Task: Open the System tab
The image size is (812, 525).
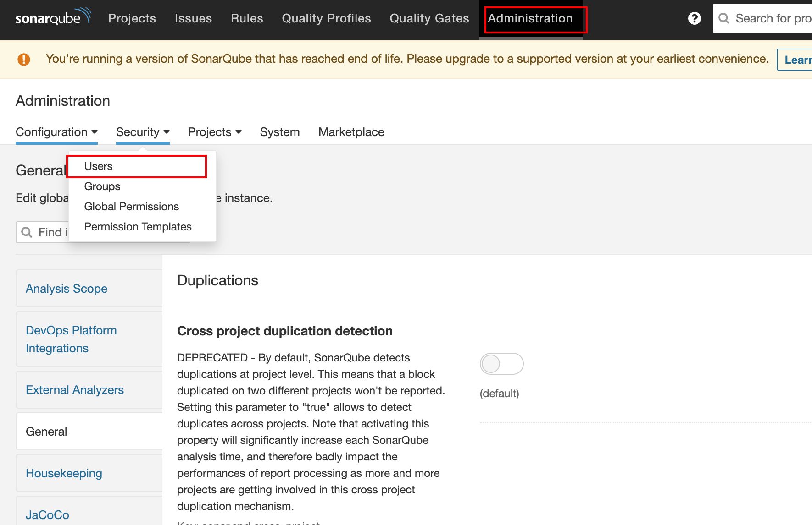Action: coord(280,132)
